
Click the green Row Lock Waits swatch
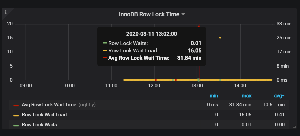coord(16,125)
